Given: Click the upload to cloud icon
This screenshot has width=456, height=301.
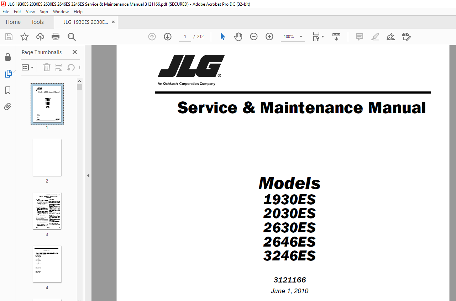Looking at the screenshot, I should click(x=40, y=37).
